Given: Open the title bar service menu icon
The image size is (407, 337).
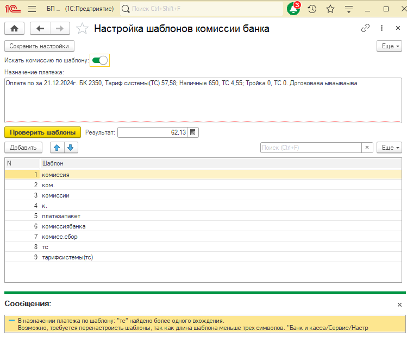Looking at the screenshot, I should (349, 9).
